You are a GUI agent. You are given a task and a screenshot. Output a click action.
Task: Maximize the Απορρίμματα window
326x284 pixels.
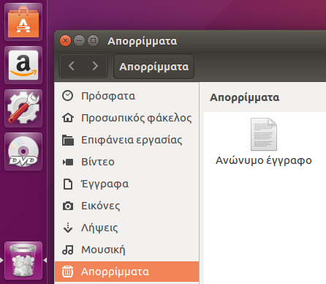[x=93, y=40]
